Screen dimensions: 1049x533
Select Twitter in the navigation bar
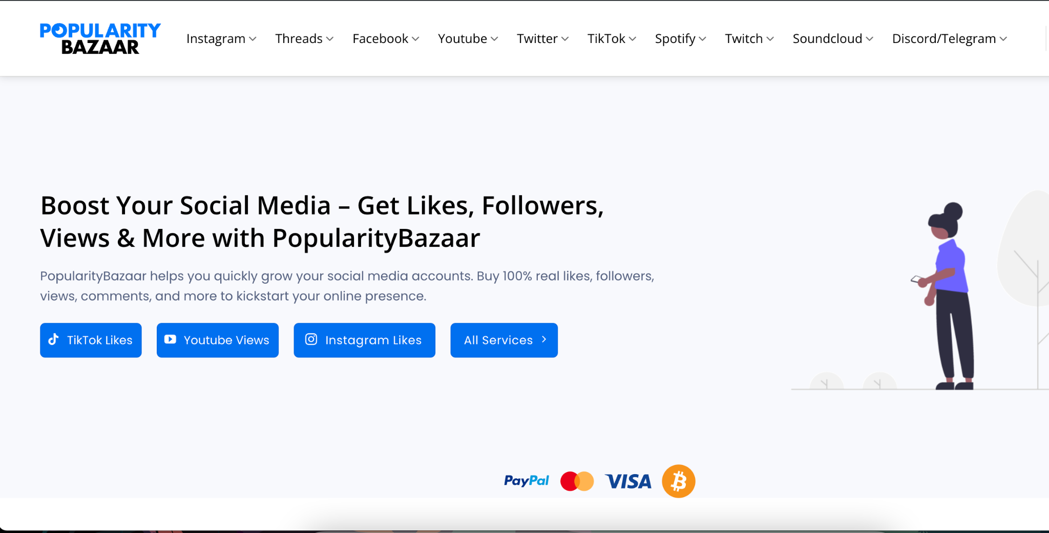click(542, 39)
